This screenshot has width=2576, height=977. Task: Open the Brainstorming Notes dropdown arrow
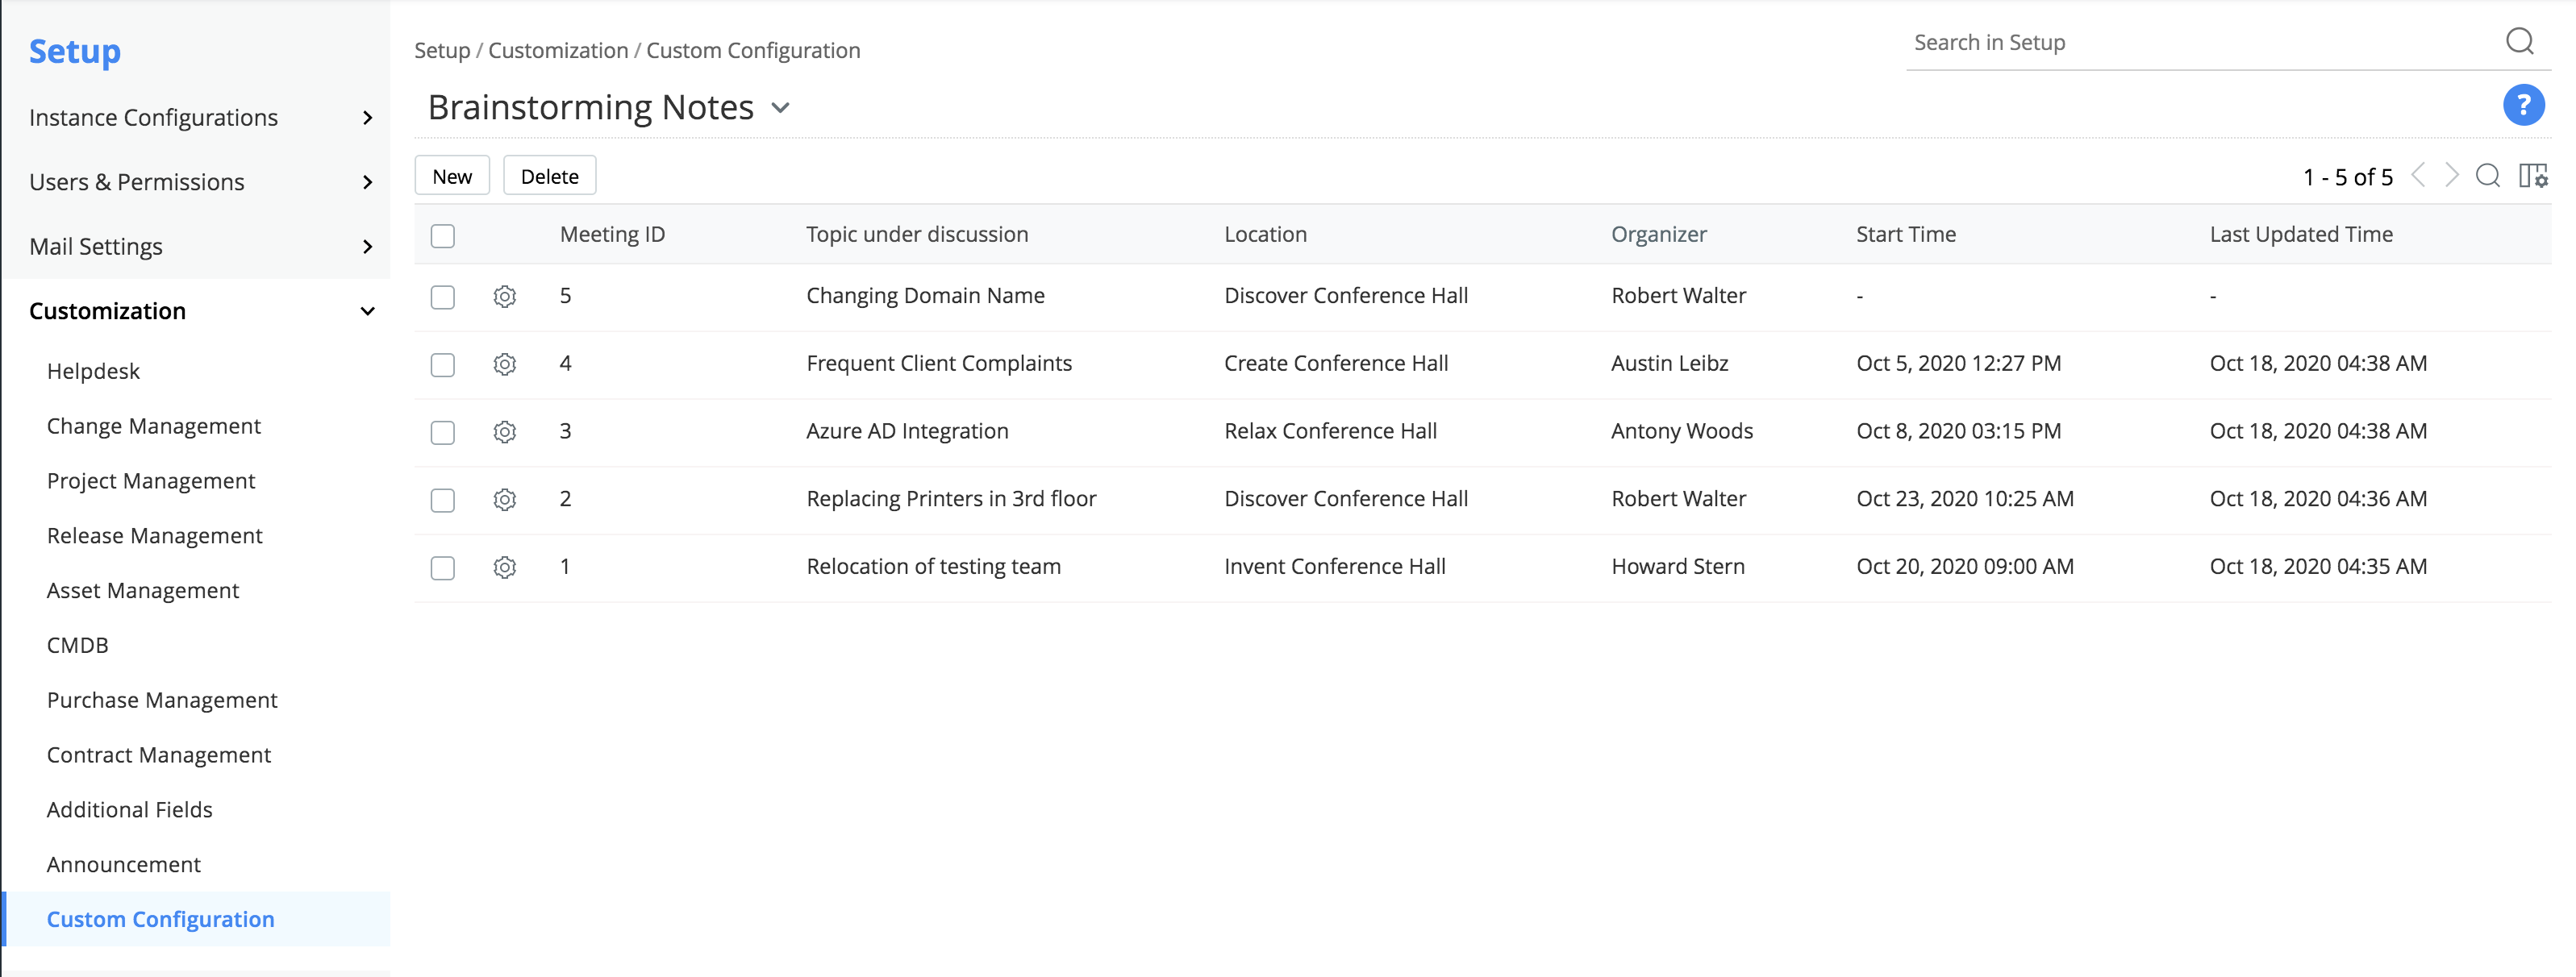[781, 108]
